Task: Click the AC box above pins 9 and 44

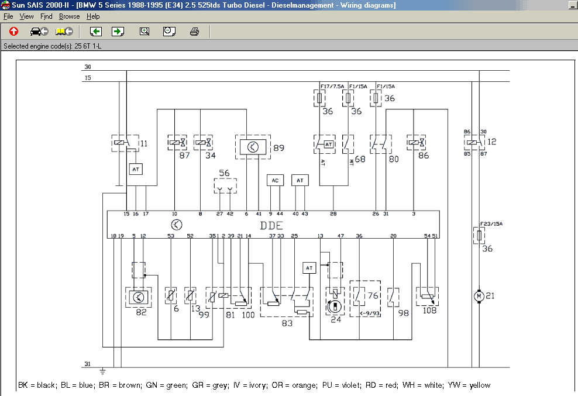Action: click(x=275, y=180)
